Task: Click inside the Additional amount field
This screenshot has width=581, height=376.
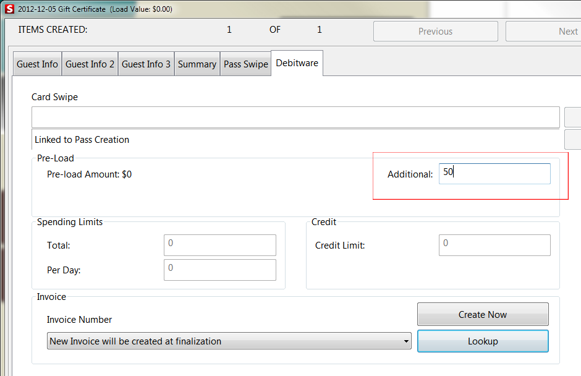Action: (494, 173)
